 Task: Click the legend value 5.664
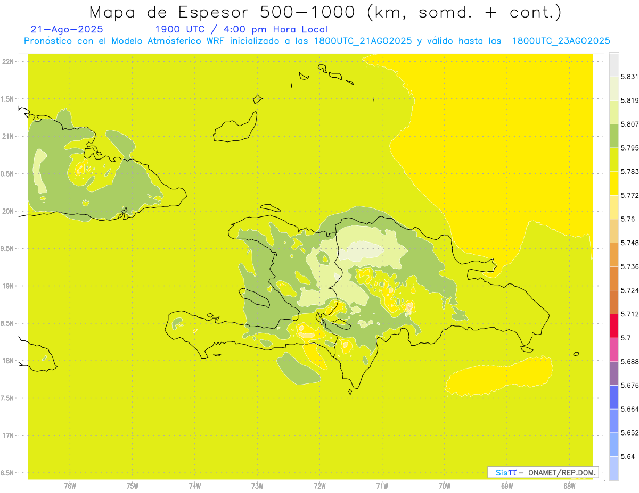point(630,409)
